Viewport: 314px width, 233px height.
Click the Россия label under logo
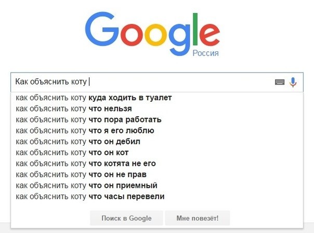point(205,53)
